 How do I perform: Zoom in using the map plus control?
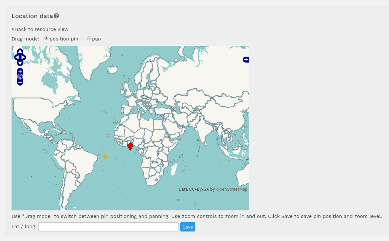click(x=20, y=71)
